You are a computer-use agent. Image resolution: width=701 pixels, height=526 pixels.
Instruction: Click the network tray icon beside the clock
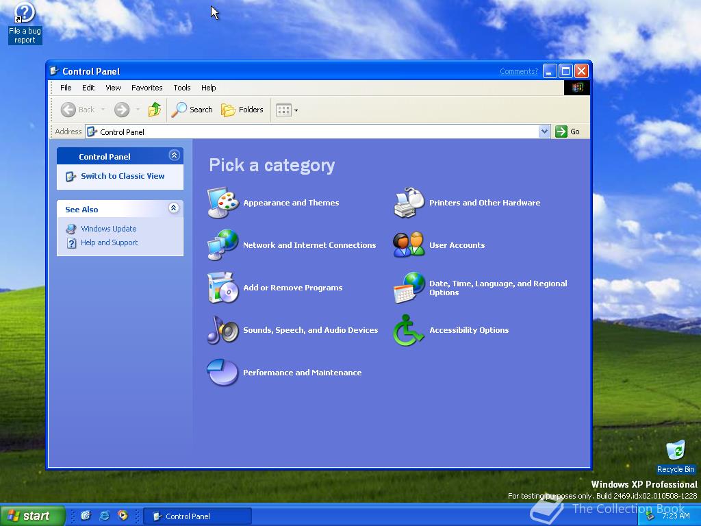650,516
